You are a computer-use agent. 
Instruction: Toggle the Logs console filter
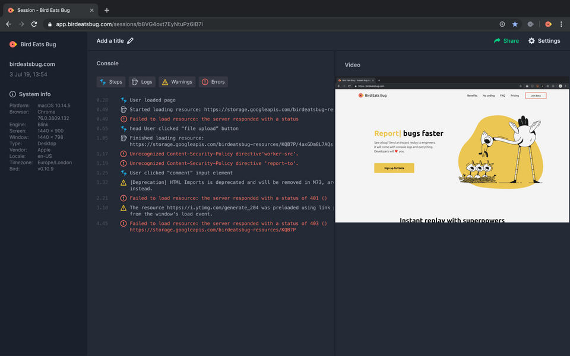(142, 82)
